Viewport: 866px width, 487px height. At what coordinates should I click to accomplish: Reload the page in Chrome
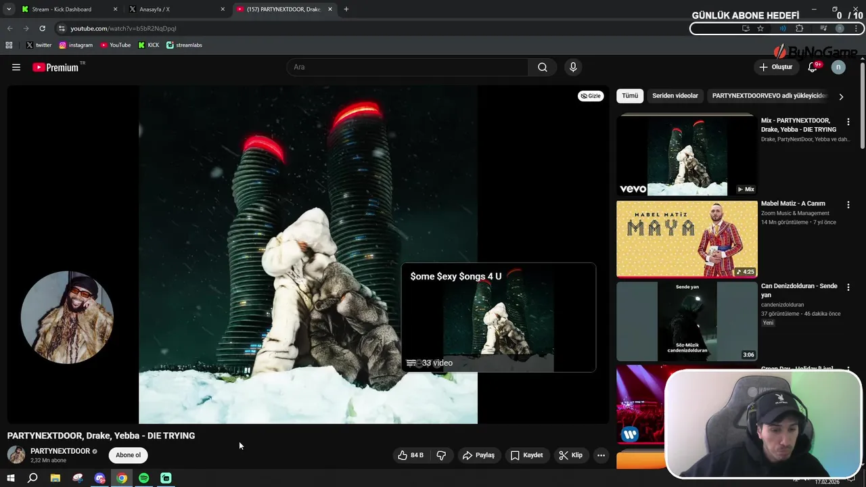[x=42, y=28]
